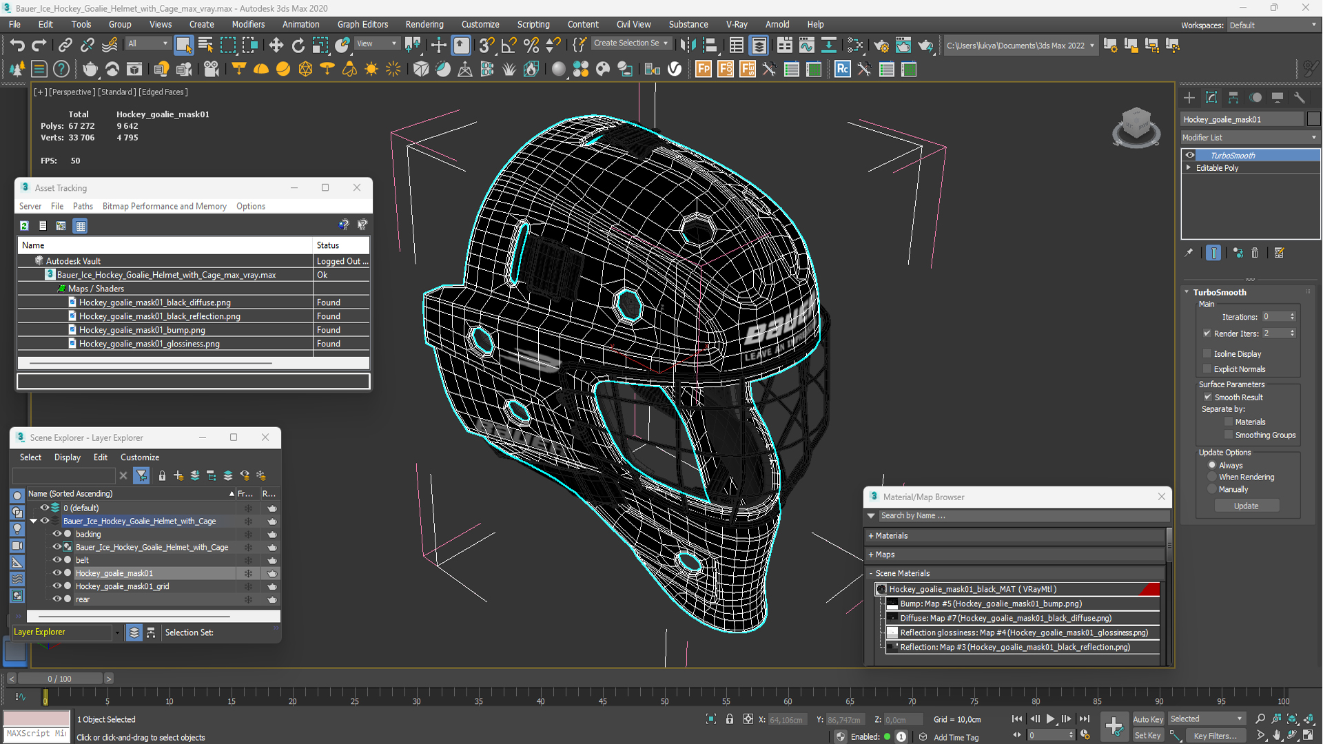Open the V-Ray menu
This screenshot has height=744, width=1323.
tap(736, 24)
